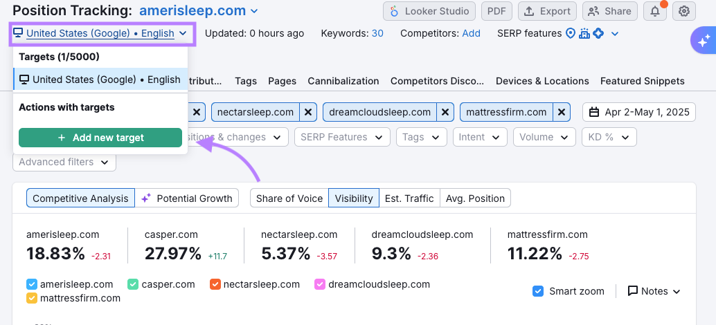Open settings via the gear icon

click(x=684, y=11)
